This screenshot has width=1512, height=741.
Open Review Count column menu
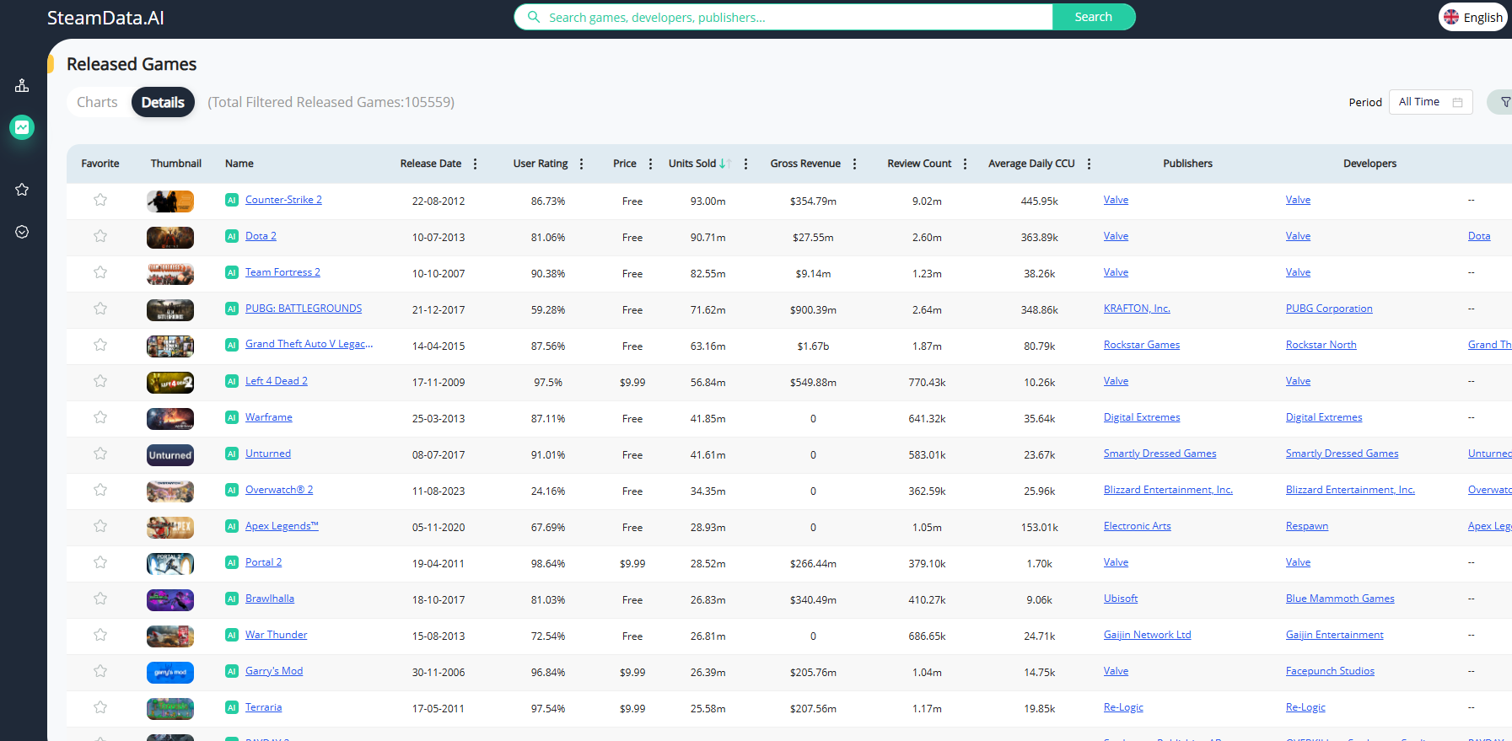coord(965,164)
